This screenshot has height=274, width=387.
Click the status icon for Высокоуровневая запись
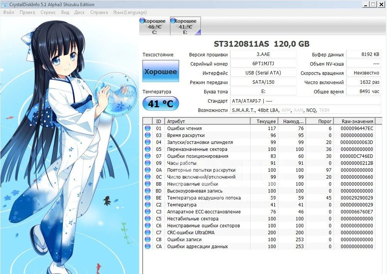(148, 191)
